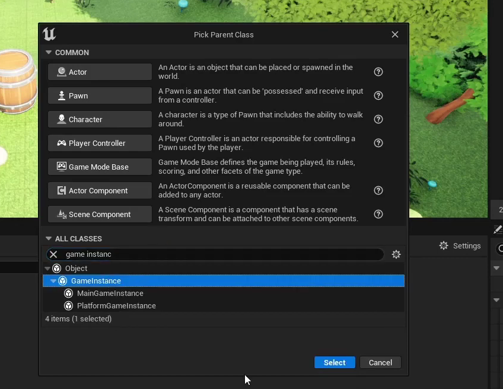503x389 pixels.
Task: Collapse the Object tree node
Action: (x=47, y=269)
